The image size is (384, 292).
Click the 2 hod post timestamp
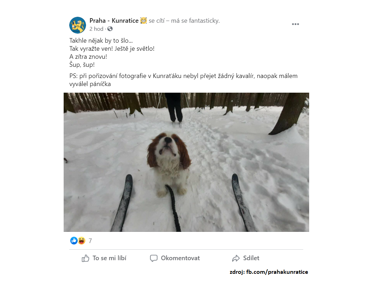tap(96, 29)
